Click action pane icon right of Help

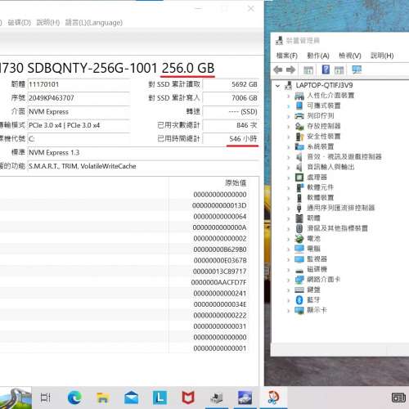pos(339,70)
